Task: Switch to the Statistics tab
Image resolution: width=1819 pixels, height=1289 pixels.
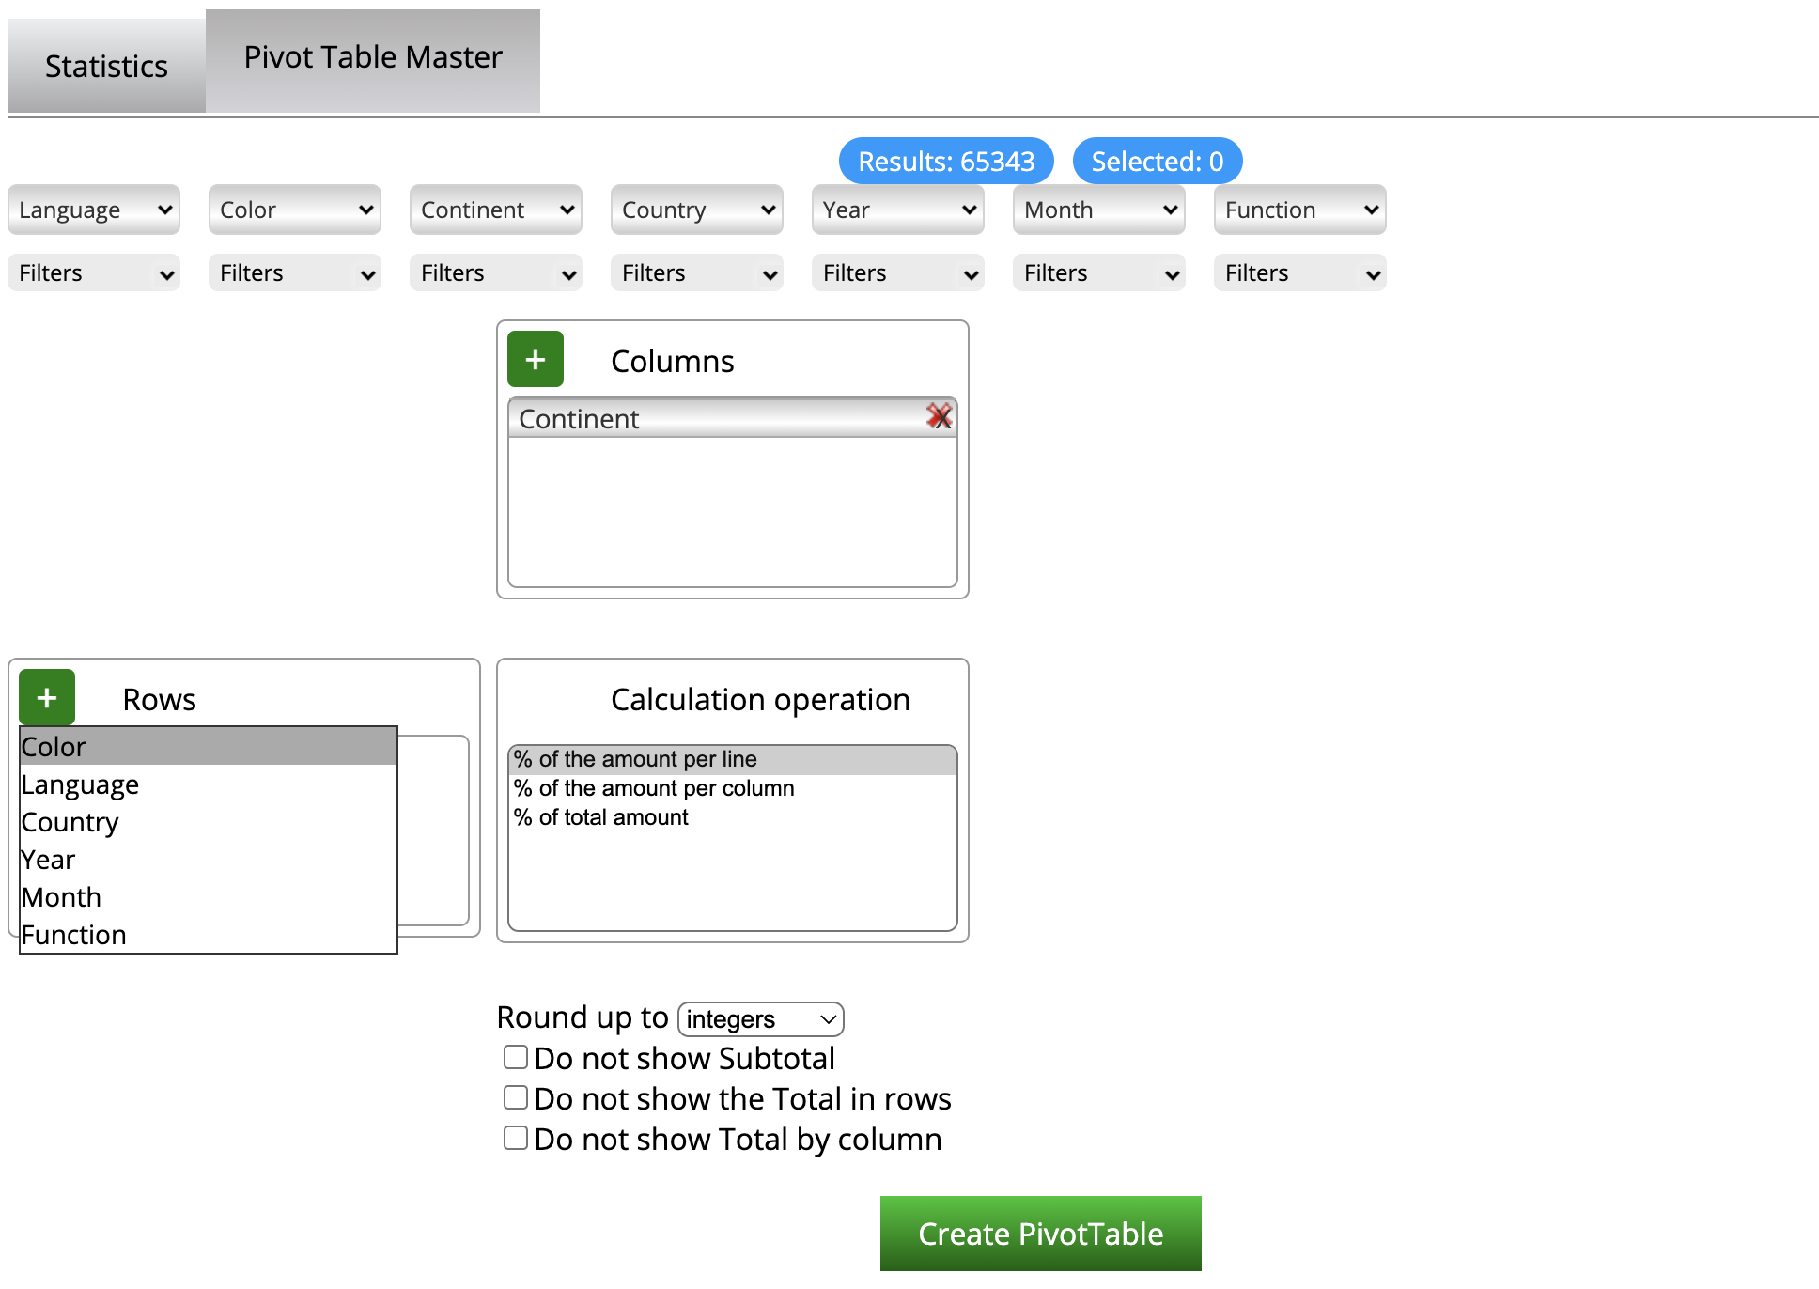Action: click(x=106, y=66)
